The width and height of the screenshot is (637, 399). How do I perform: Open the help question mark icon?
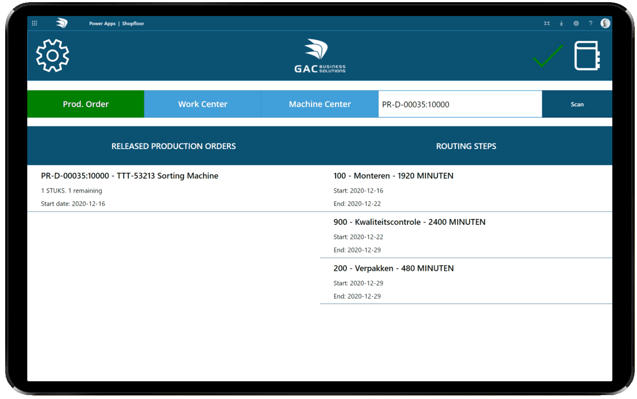point(591,23)
